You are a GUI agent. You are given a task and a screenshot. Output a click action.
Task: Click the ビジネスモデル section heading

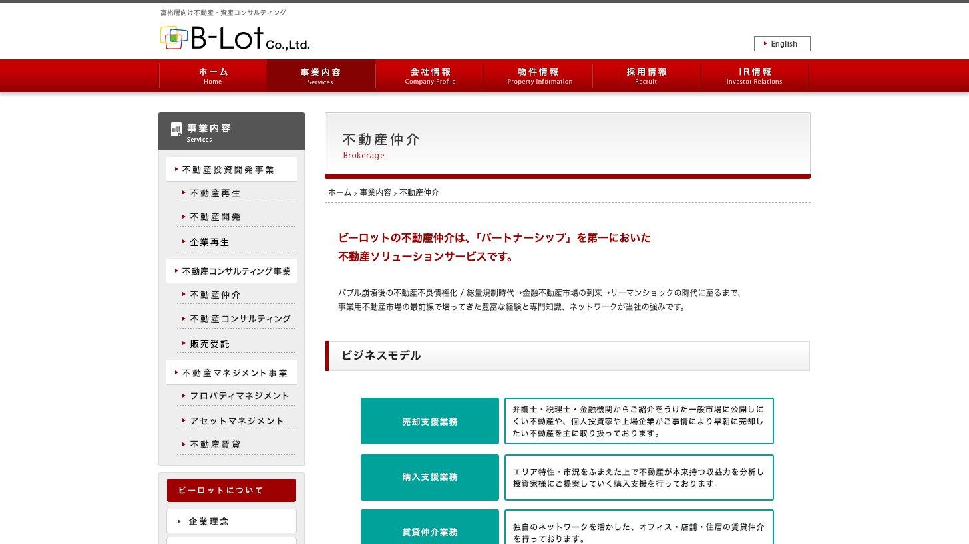tap(568, 356)
